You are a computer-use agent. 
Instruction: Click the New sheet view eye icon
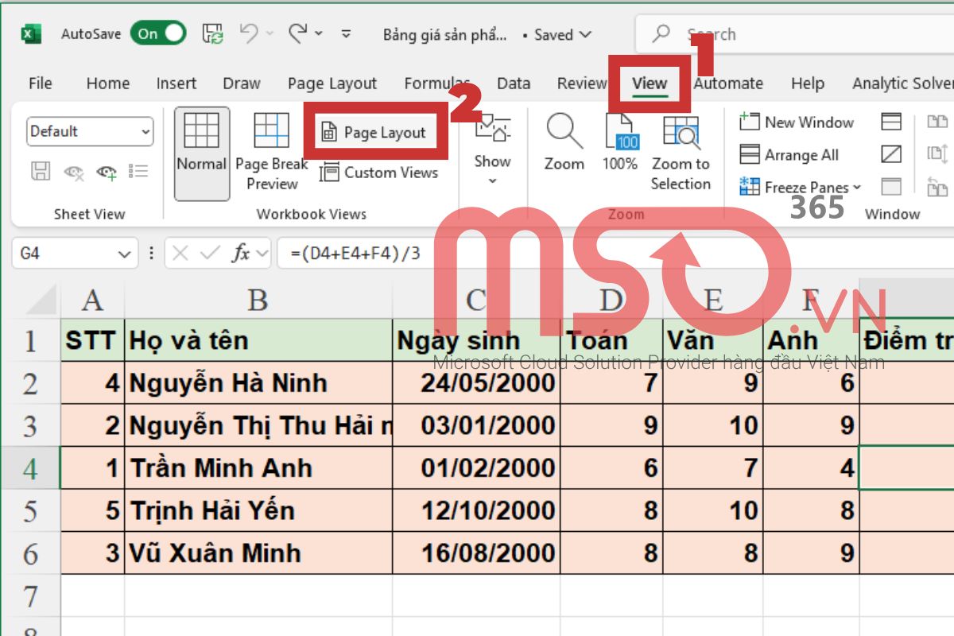tap(107, 171)
